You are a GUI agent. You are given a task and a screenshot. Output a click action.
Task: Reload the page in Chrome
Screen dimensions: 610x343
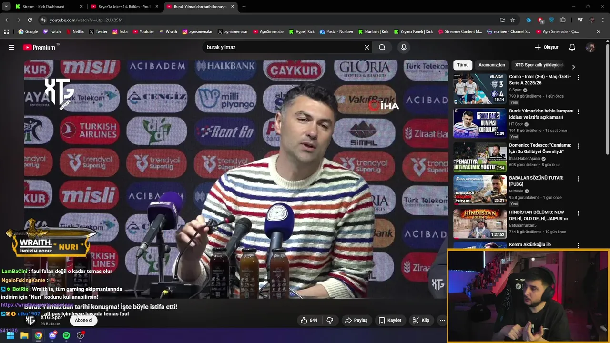30,20
